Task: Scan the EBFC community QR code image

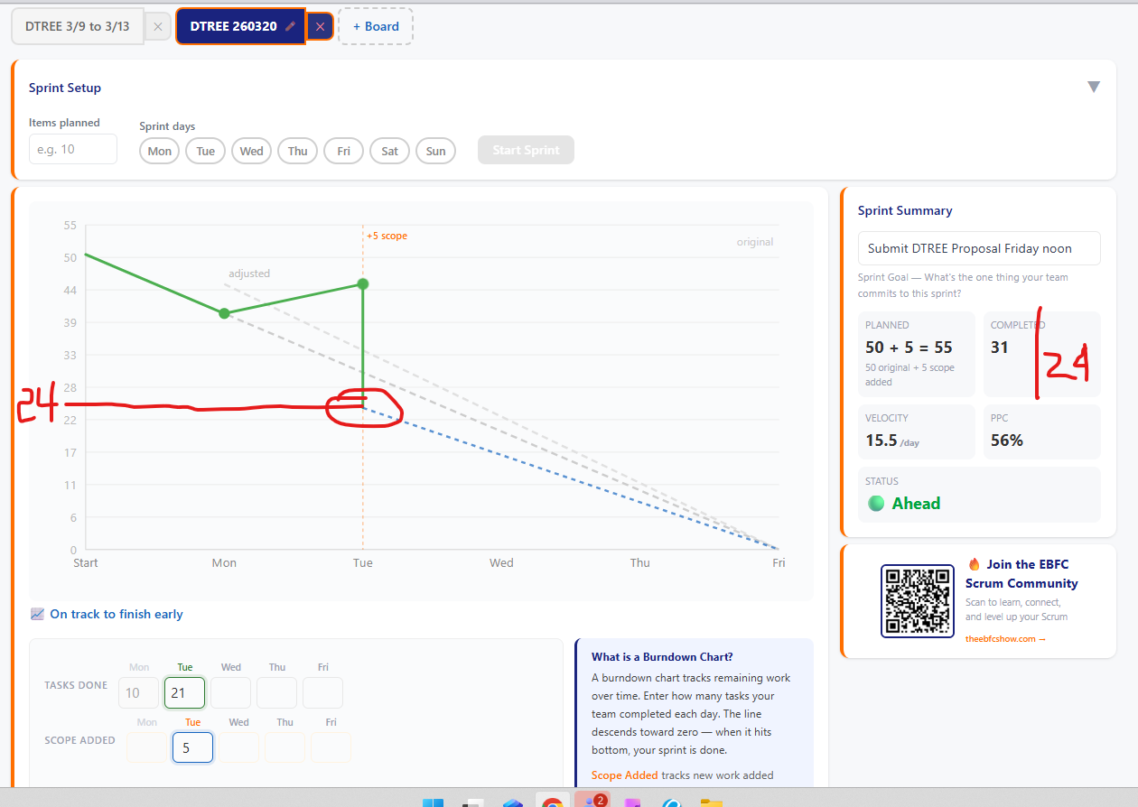Action: [x=917, y=601]
